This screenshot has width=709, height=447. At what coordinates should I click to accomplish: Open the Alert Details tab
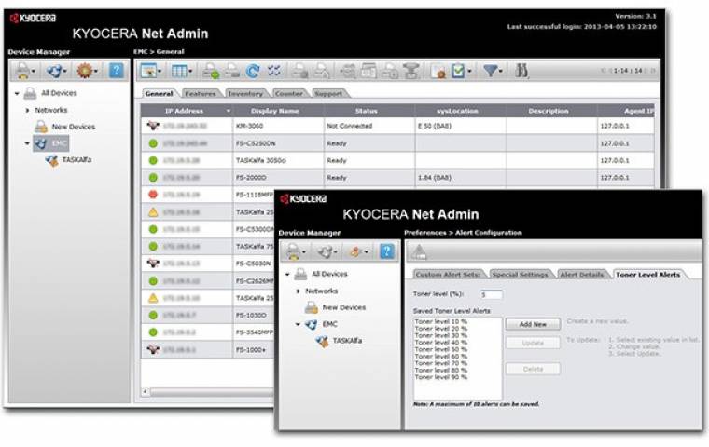pyautogui.click(x=581, y=274)
